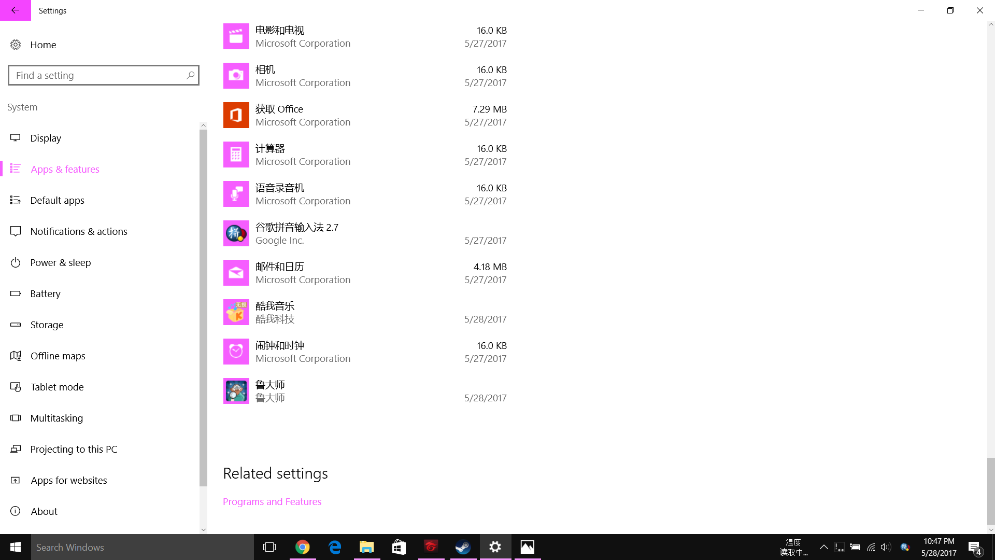Click the search magnifier icon in Find a setting
This screenshot has width=995, height=560.
tap(190, 75)
